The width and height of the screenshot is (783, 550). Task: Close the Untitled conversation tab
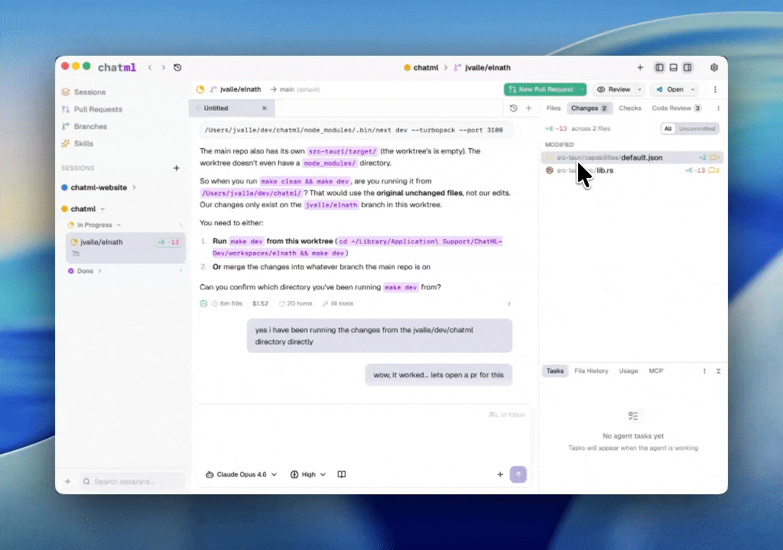264,108
